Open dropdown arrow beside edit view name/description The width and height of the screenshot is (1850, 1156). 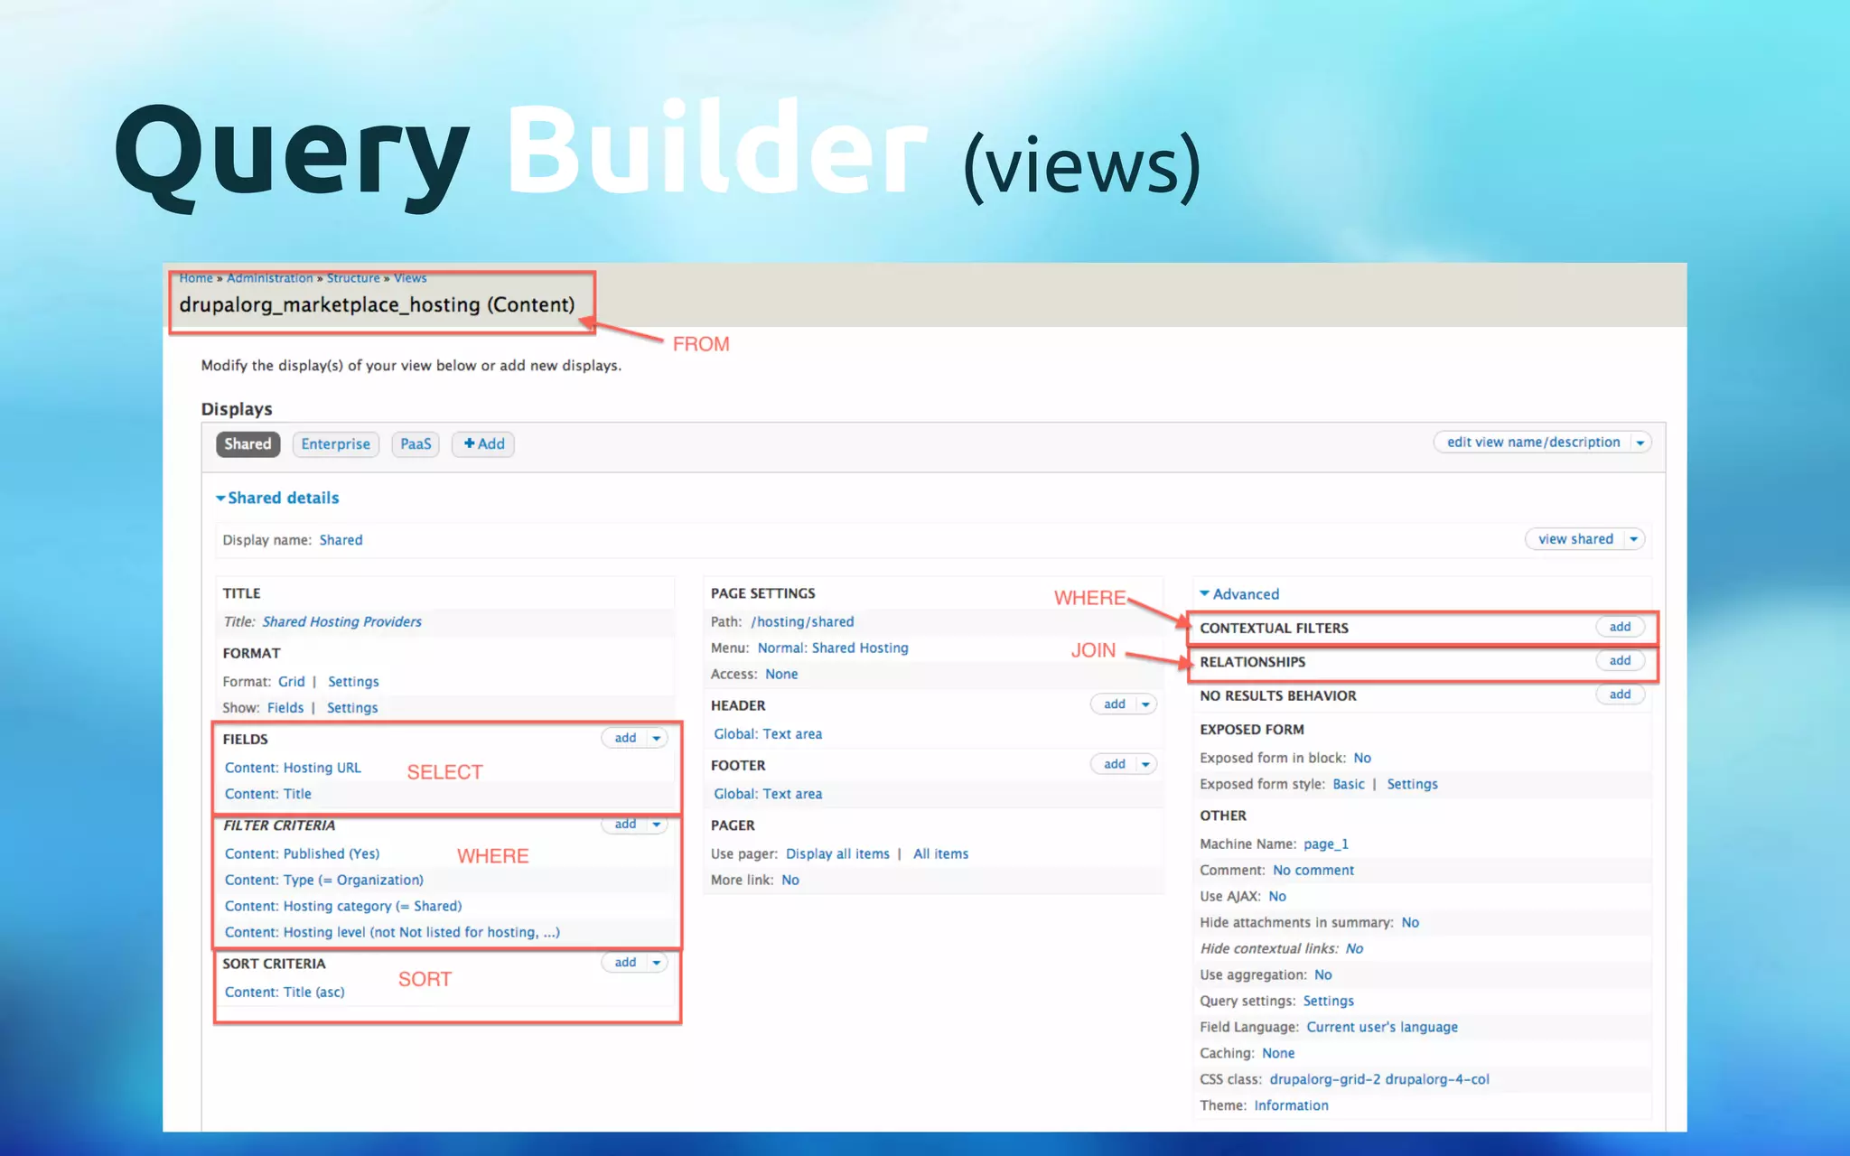pos(1640,443)
